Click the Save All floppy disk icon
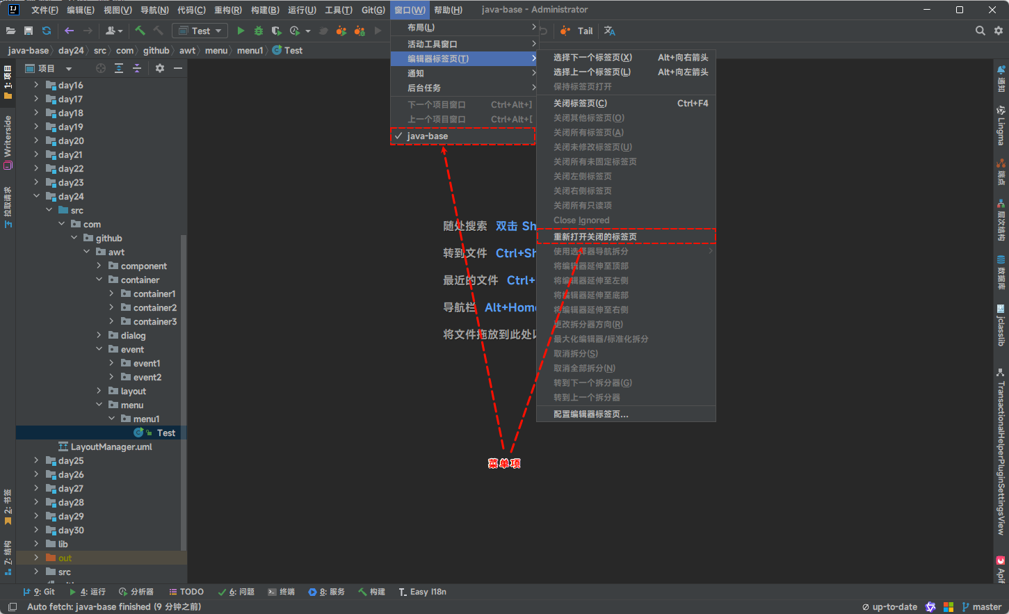The width and height of the screenshot is (1009, 614). [29, 31]
